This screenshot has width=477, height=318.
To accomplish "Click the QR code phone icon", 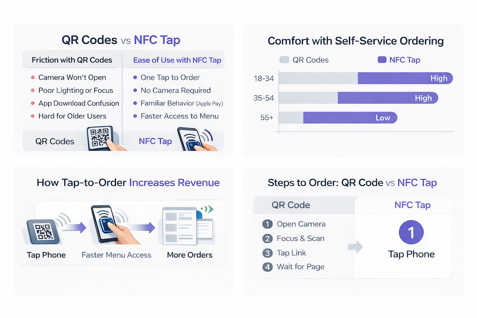I will [101, 138].
